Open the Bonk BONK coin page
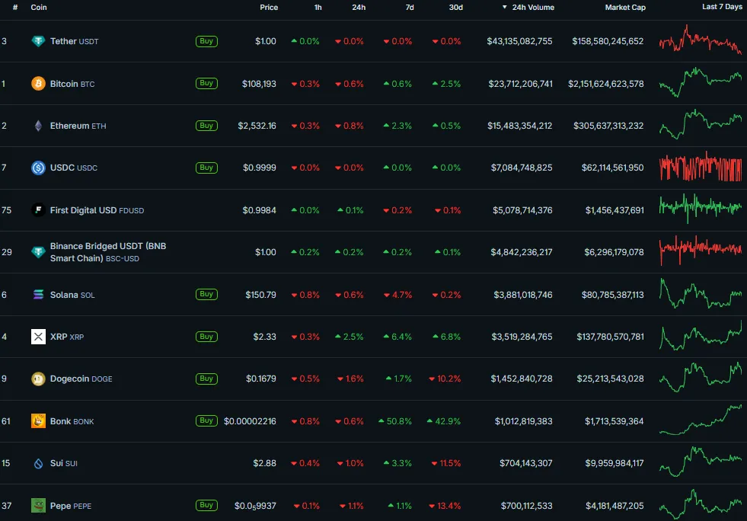This screenshot has width=747, height=521. click(x=72, y=421)
